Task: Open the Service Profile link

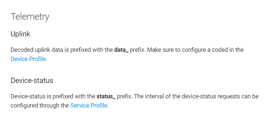Action: pos(89,106)
